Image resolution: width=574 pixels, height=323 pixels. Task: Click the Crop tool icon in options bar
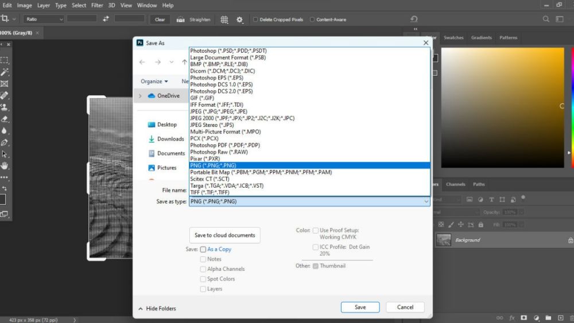pos(5,19)
